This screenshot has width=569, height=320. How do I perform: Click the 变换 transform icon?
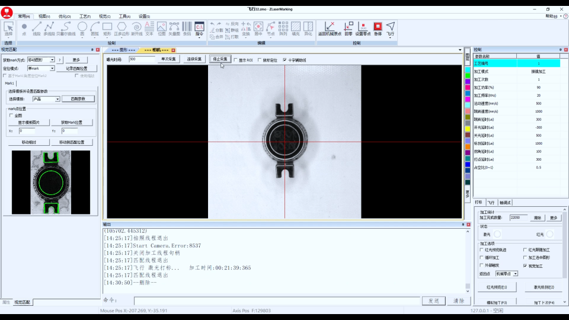coord(245,29)
